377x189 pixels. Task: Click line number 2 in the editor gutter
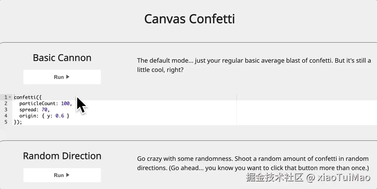[x=6, y=103]
